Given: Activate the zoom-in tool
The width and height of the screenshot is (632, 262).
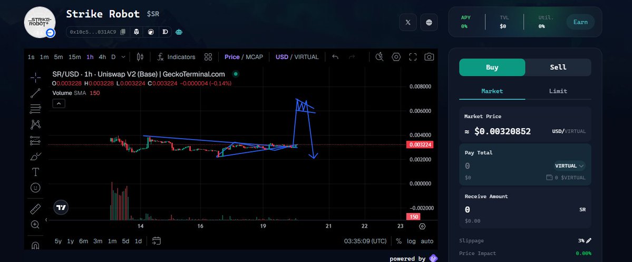Looking at the screenshot, I should tap(35, 225).
